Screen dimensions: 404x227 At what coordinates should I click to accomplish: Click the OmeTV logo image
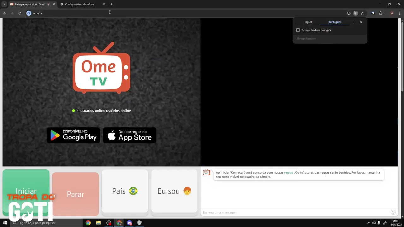coord(101,68)
